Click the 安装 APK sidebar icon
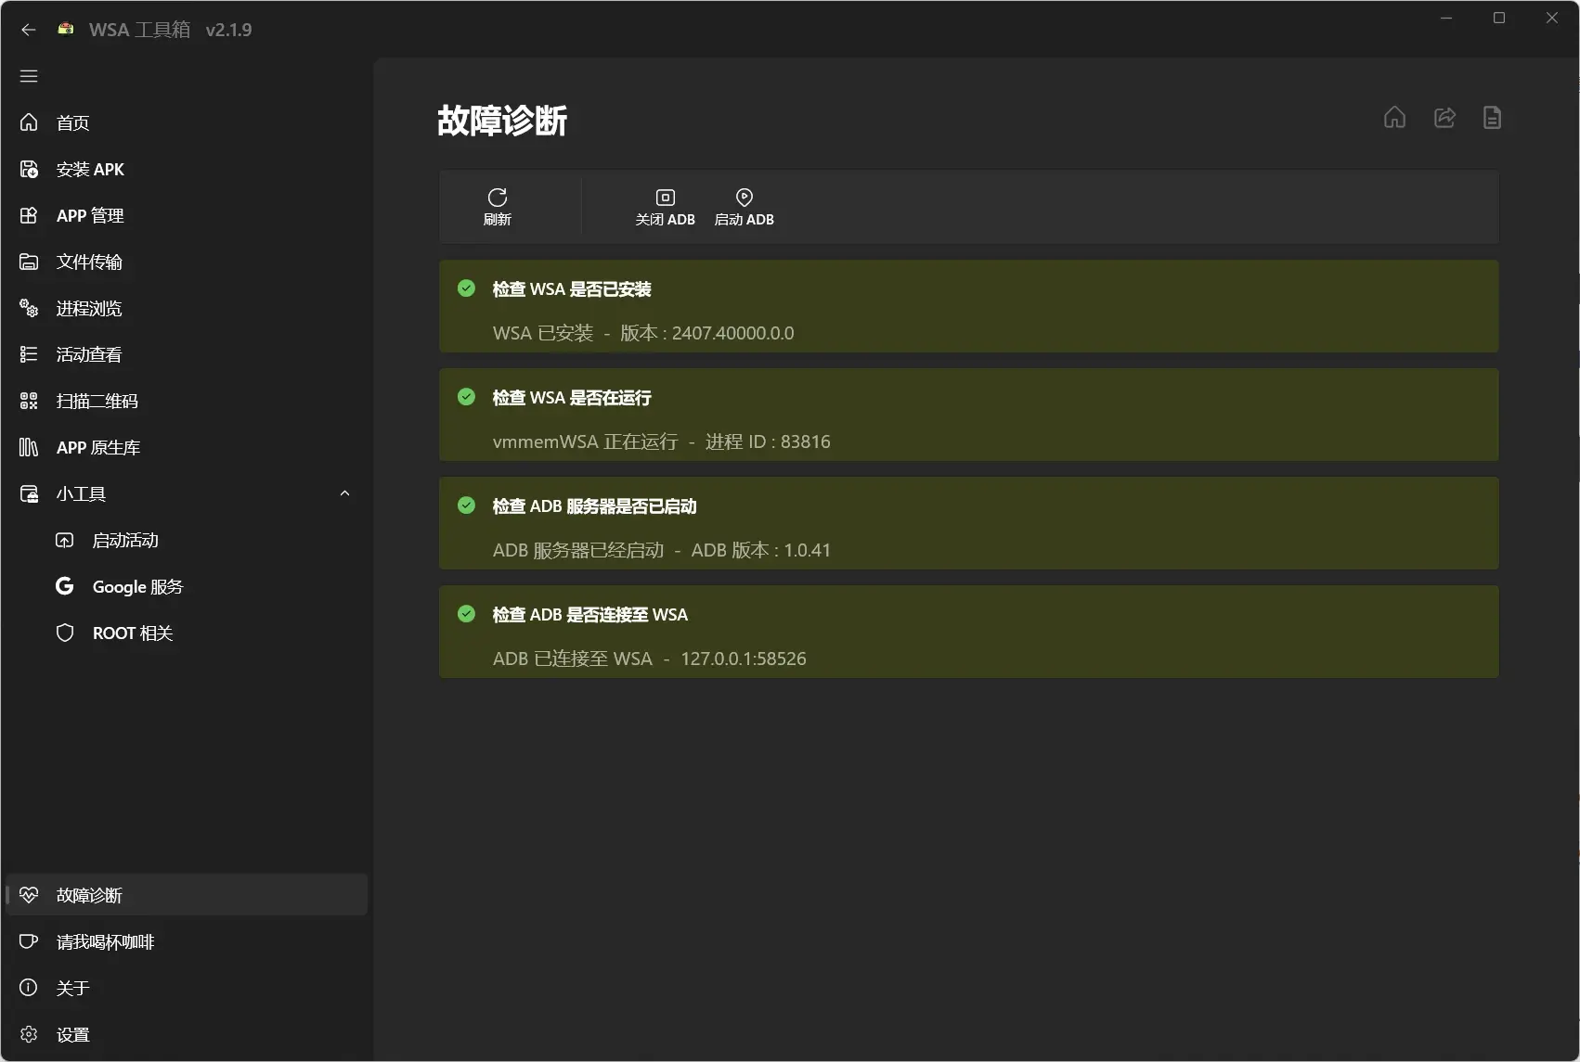The image size is (1580, 1062). pos(29,169)
